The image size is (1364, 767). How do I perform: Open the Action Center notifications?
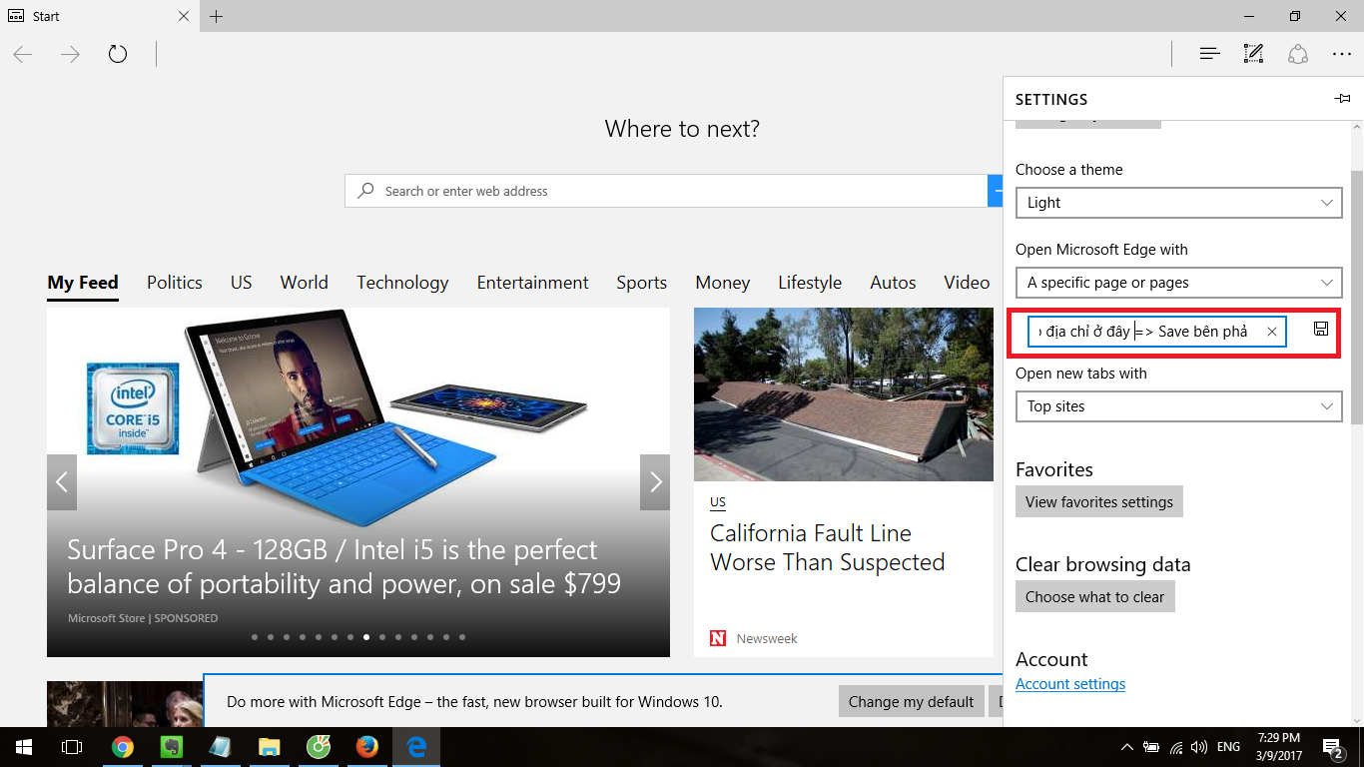tap(1332, 747)
